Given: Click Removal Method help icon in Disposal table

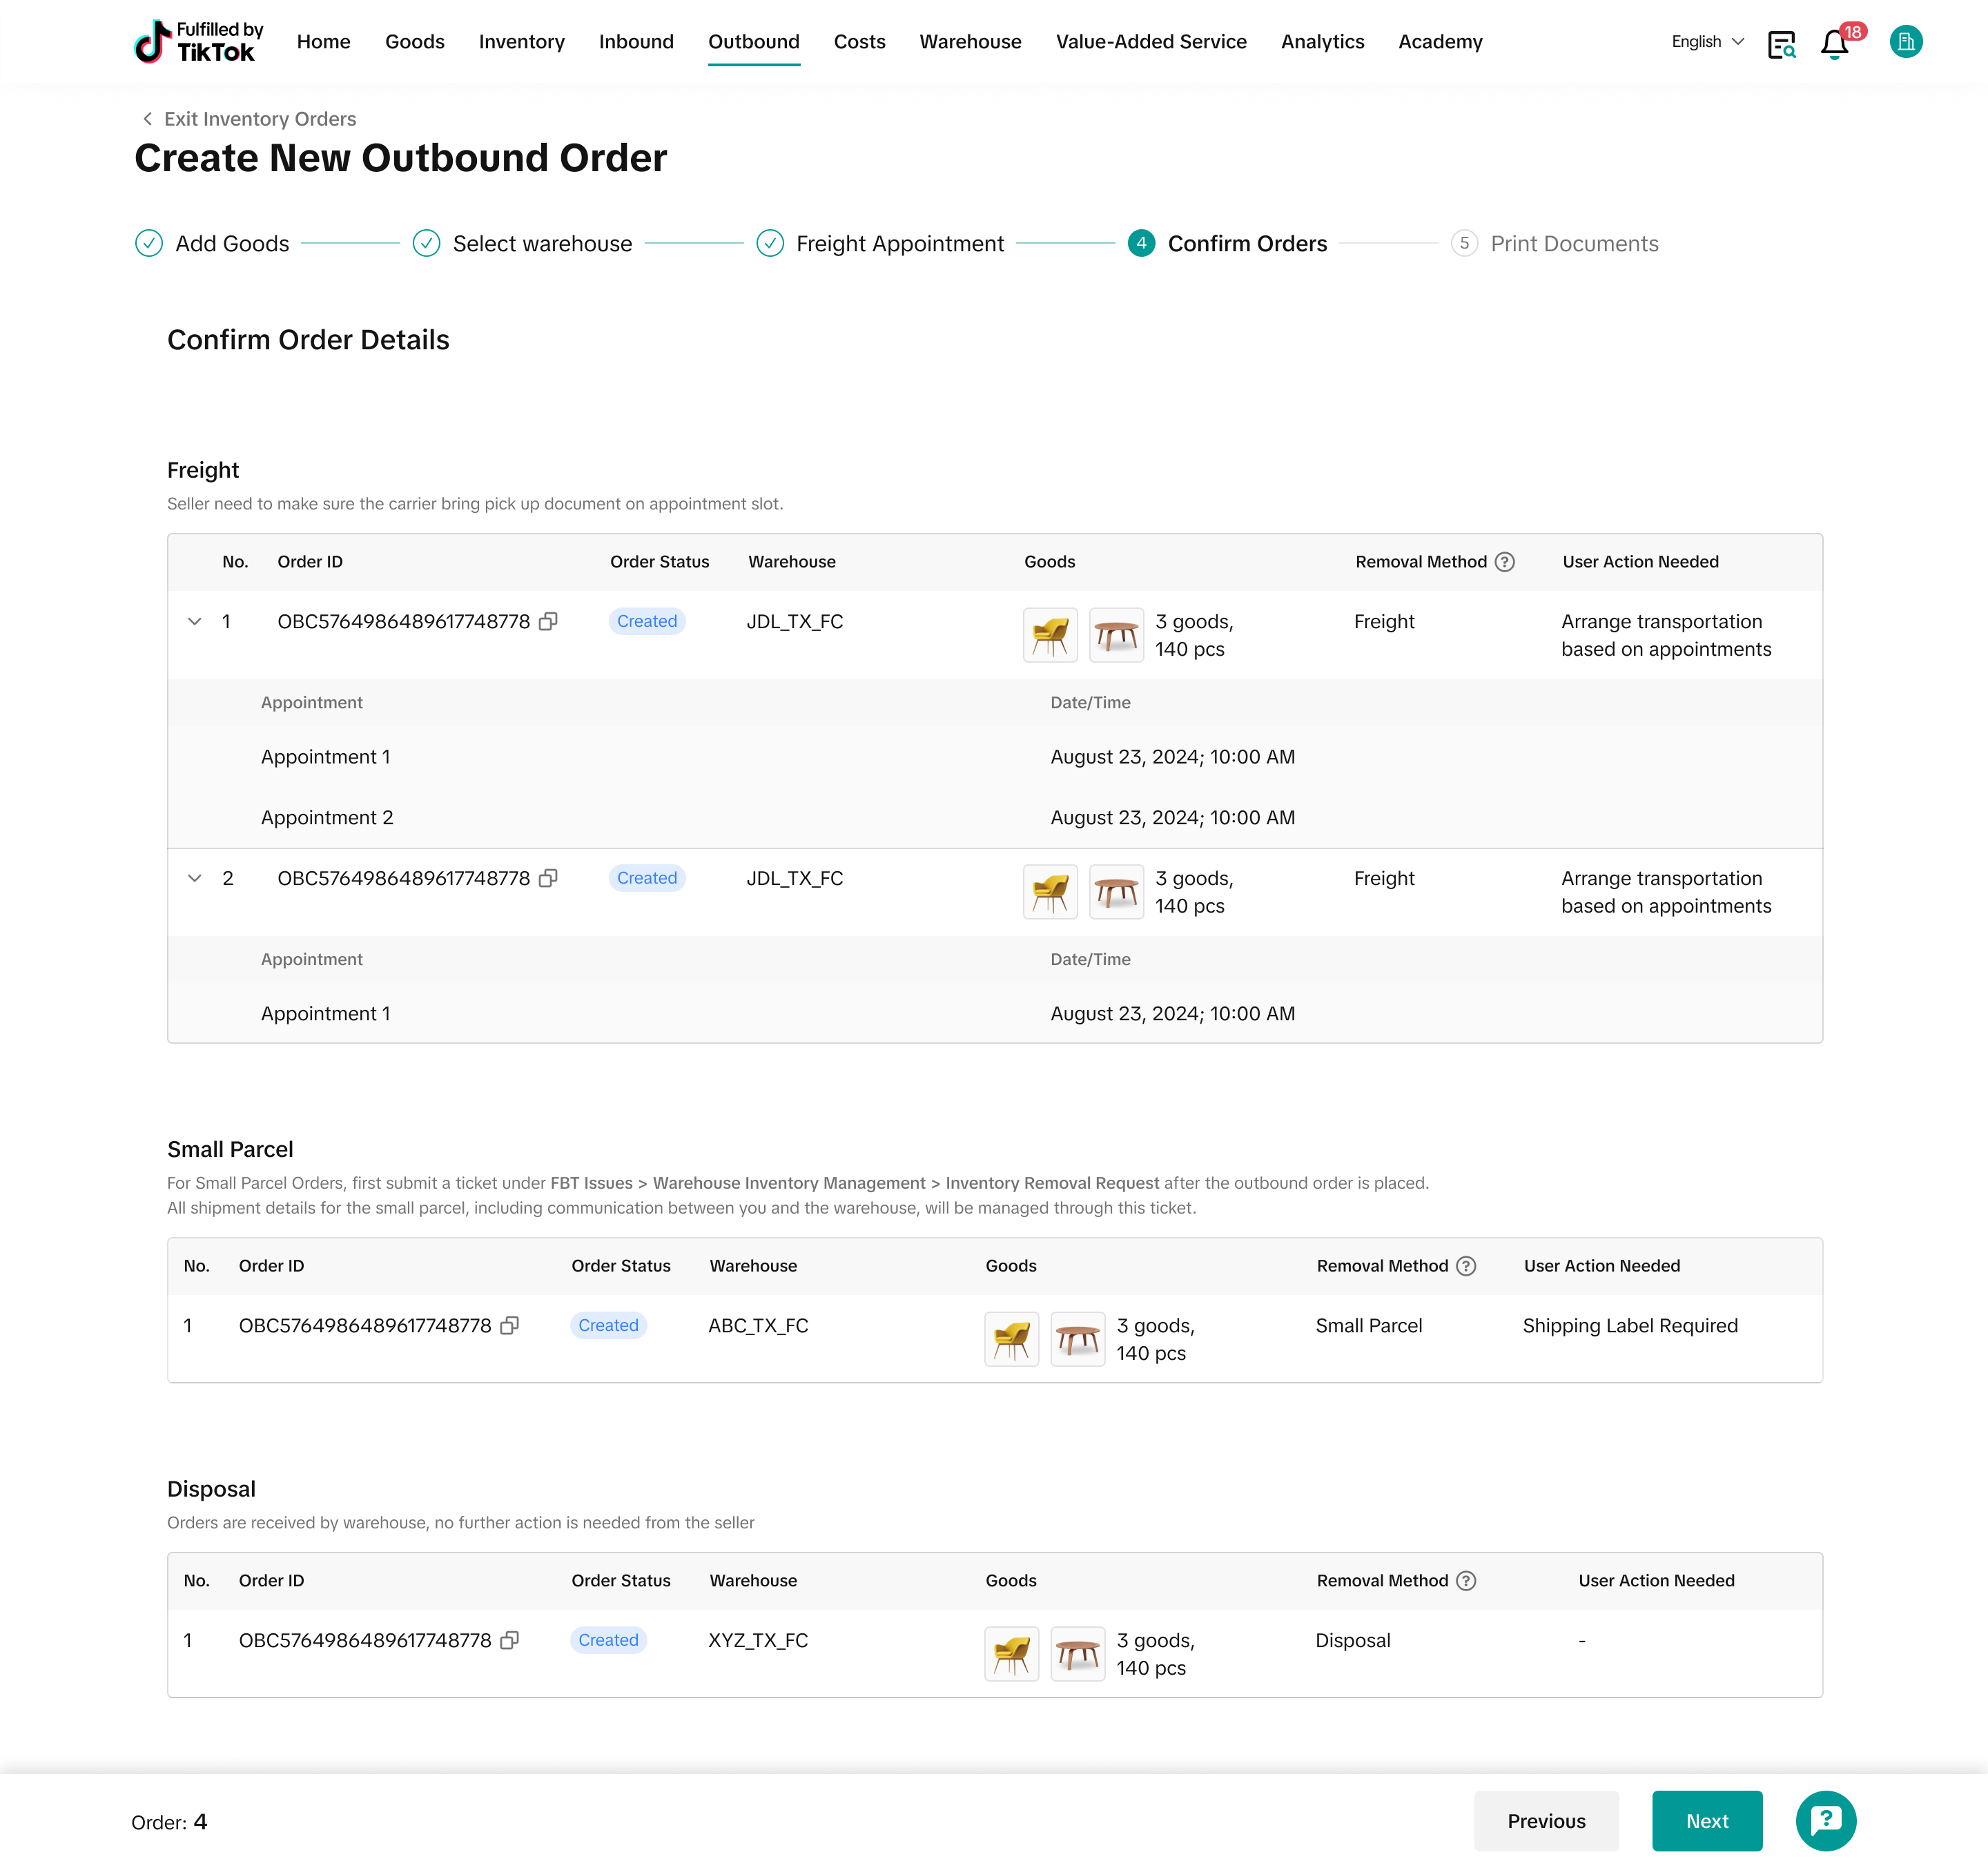Looking at the screenshot, I should tap(1466, 1581).
